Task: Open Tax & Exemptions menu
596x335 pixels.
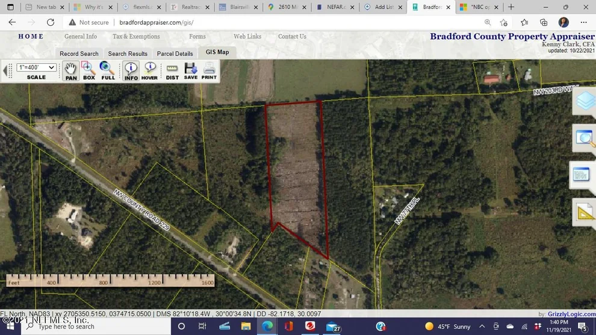Action: pos(136,37)
